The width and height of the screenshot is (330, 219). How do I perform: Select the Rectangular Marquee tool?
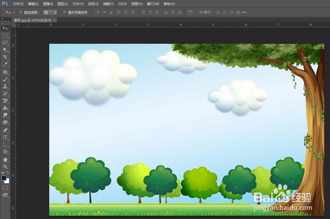(5, 36)
